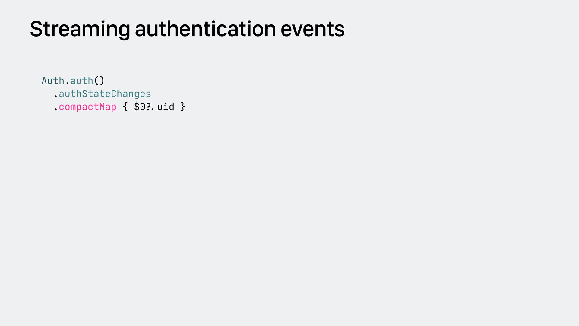Select the authStateChanges property in the code

[105, 94]
